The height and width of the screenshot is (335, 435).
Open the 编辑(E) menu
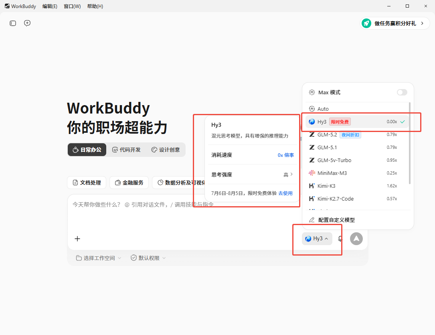(x=50, y=6)
